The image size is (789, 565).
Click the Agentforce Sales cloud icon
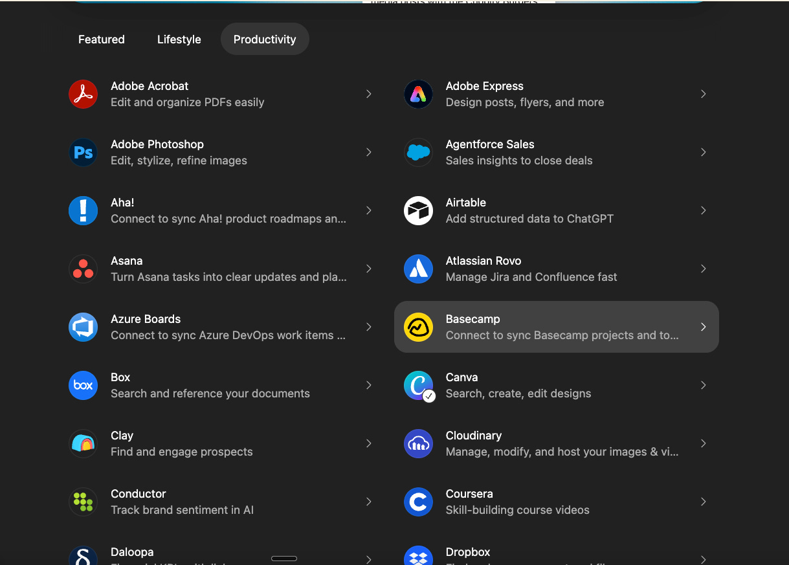pyautogui.click(x=418, y=152)
